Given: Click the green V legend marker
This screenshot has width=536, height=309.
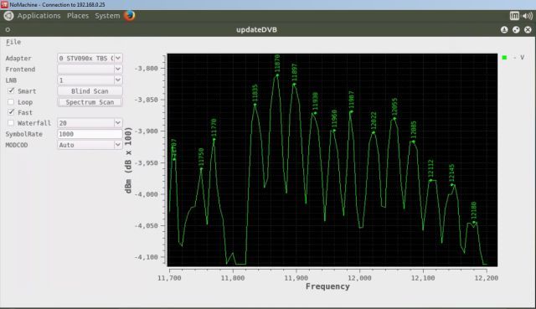Looking at the screenshot, I should pos(504,58).
